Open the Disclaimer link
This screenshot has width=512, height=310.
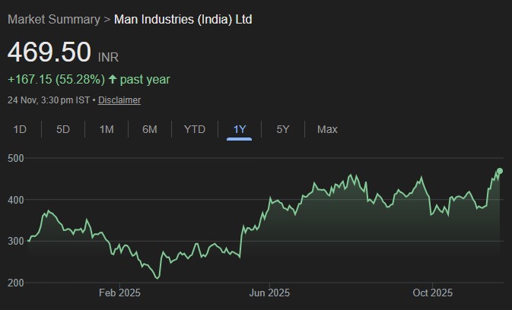(x=119, y=100)
